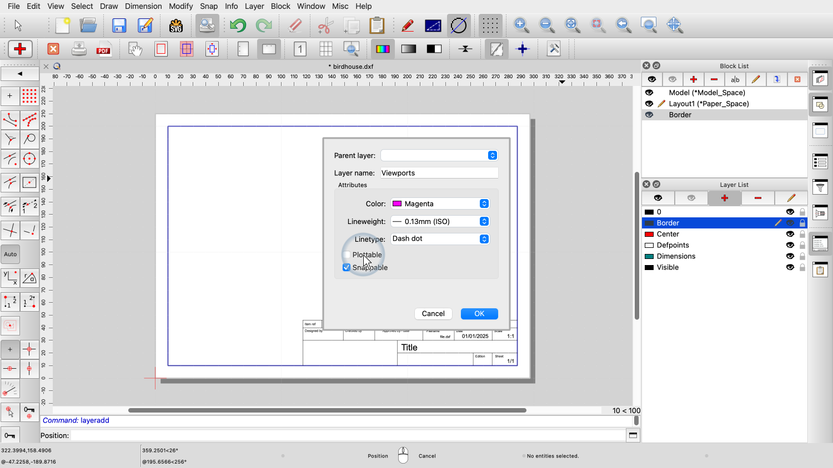833x468 pixels.
Task: Click the red plus Add layer icon
Action: [x=724, y=198]
